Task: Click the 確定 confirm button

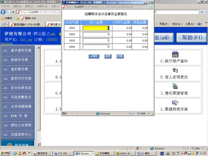Action: [x=94, y=56]
